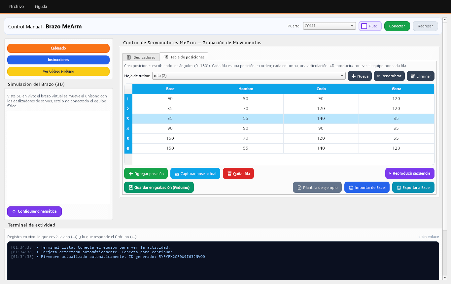Switch to the Deslizadores tab
451x284 pixels.
tap(141, 57)
